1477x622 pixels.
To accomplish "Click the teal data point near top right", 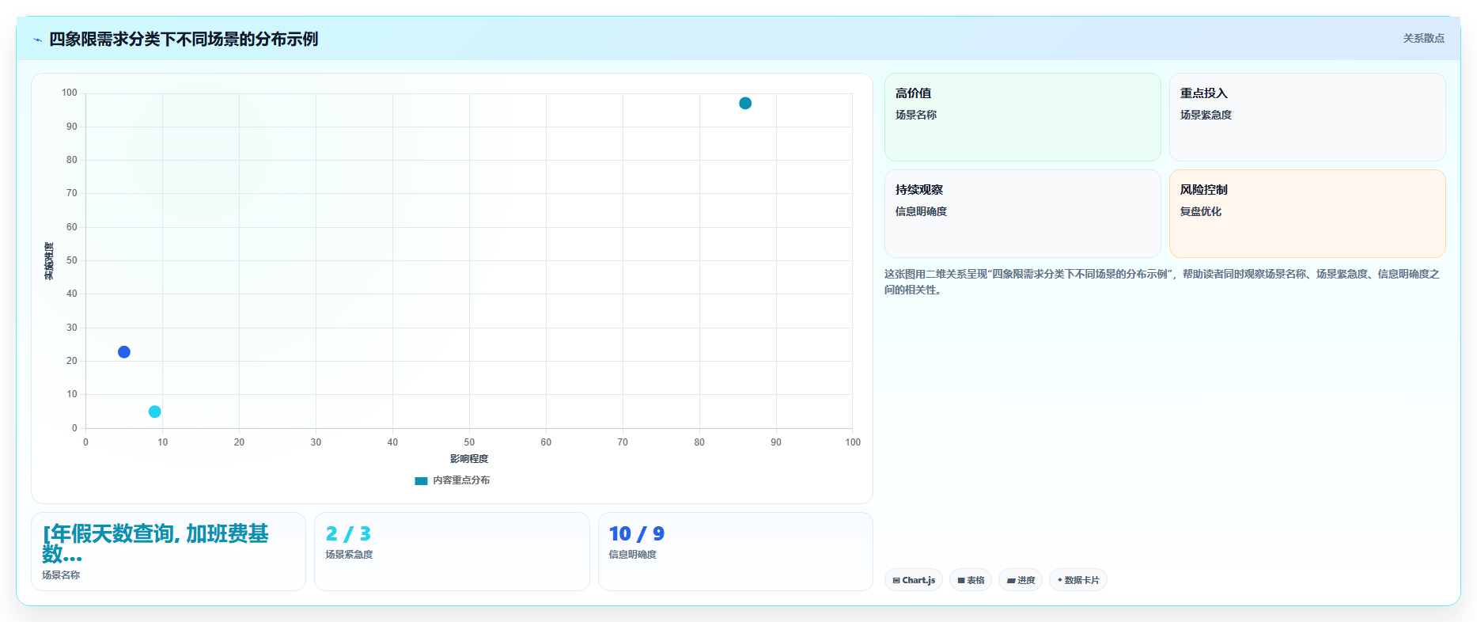I will [745, 104].
